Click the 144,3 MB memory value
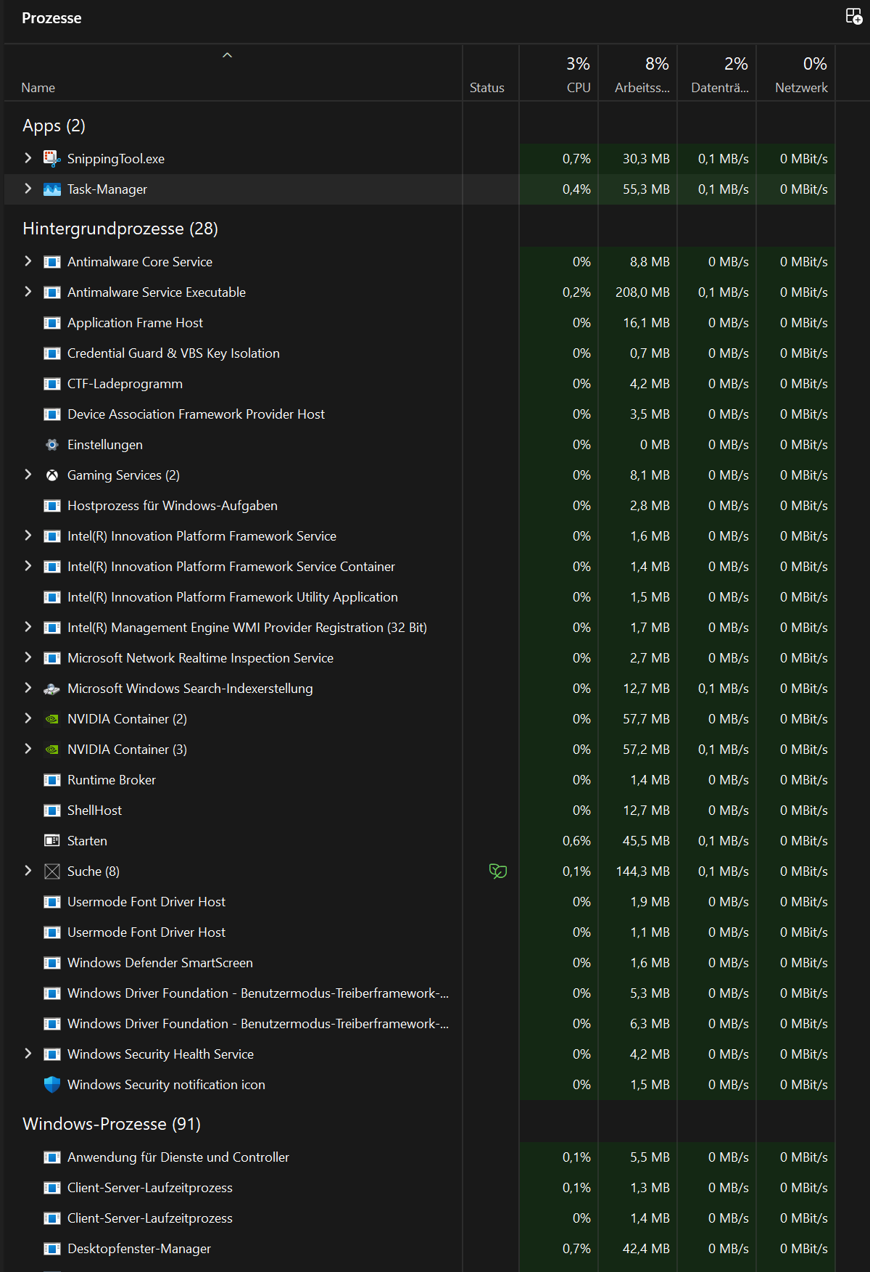The image size is (870, 1272). click(642, 871)
